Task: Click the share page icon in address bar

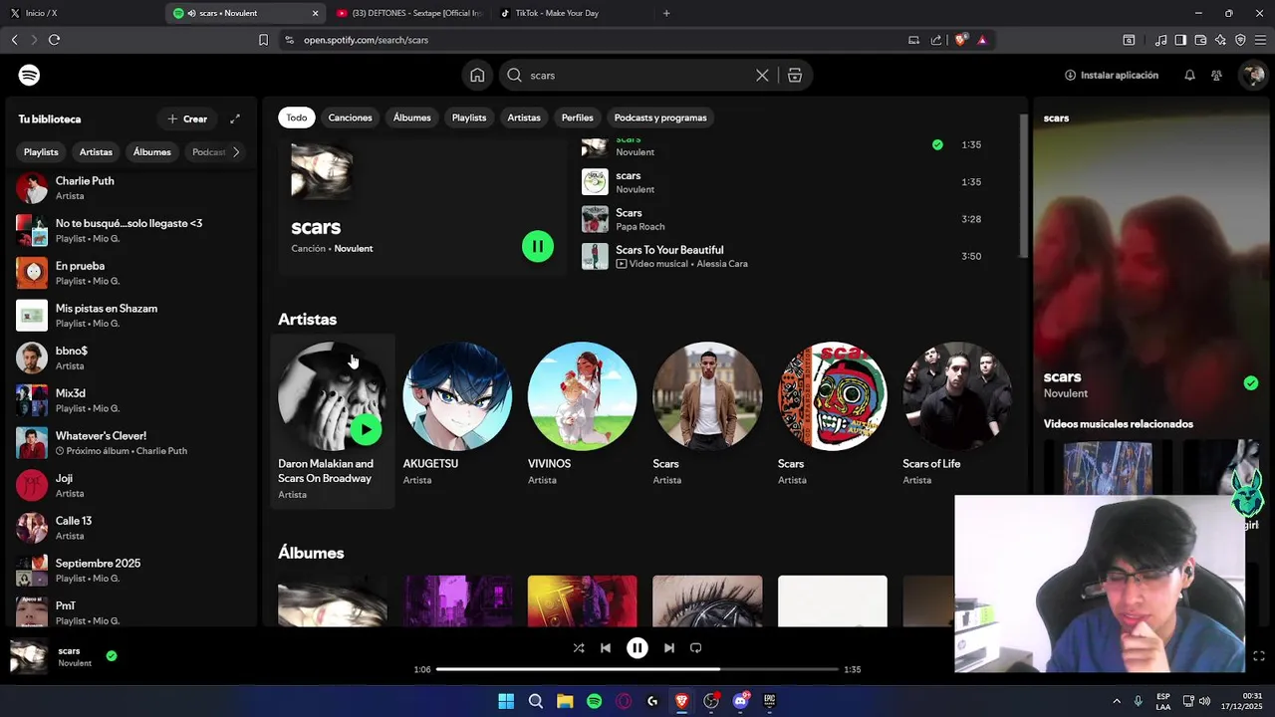Action: (936, 40)
